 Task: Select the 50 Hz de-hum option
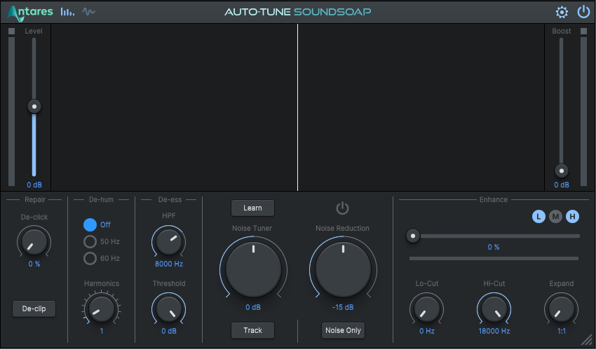[90, 241]
